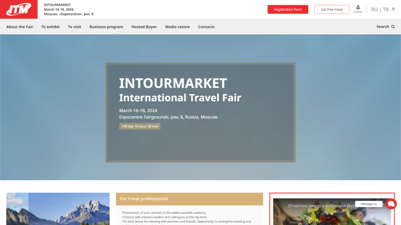Click the countdown timer badge
Viewport: 401px width, 225px height.
pyautogui.click(x=140, y=126)
